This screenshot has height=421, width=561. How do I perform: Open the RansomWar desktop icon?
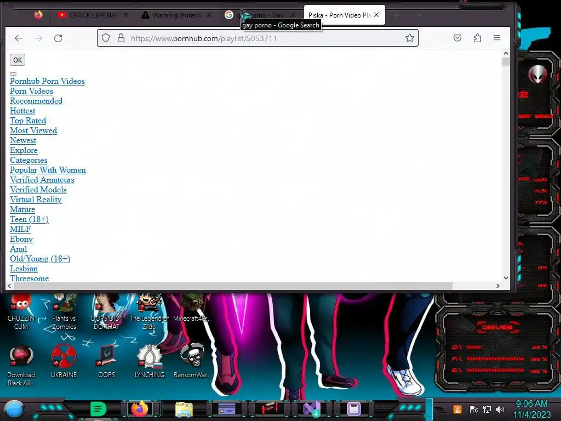pyautogui.click(x=192, y=362)
